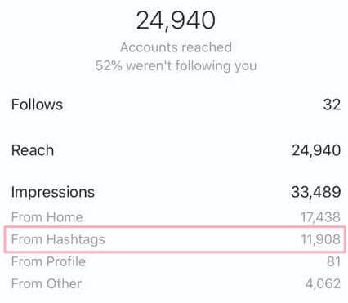The width and height of the screenshot is (348, 303).
Task: Click the large 24,940 headline number
Action: pos(176,20)
